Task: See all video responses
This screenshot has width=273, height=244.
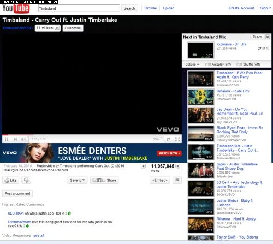Action: point(39,235)
